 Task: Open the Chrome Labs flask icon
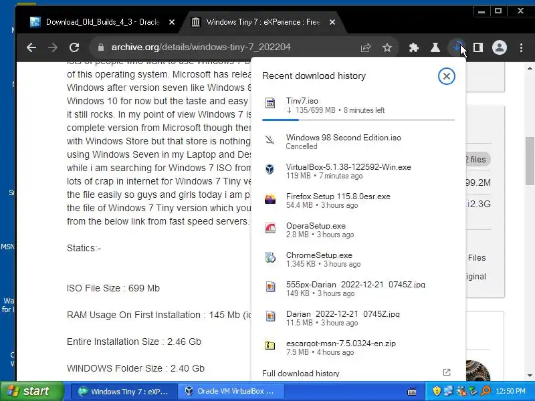tap(435, 47)
